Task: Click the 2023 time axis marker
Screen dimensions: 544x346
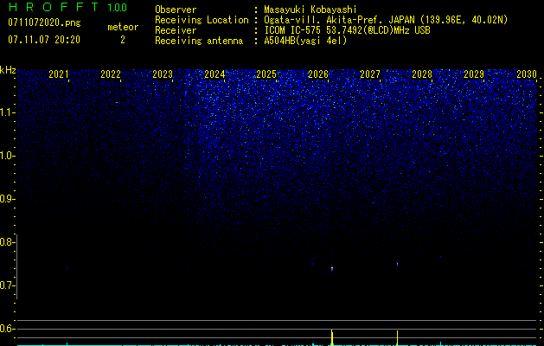Action: pyautogui.click(x=163, y=74)
